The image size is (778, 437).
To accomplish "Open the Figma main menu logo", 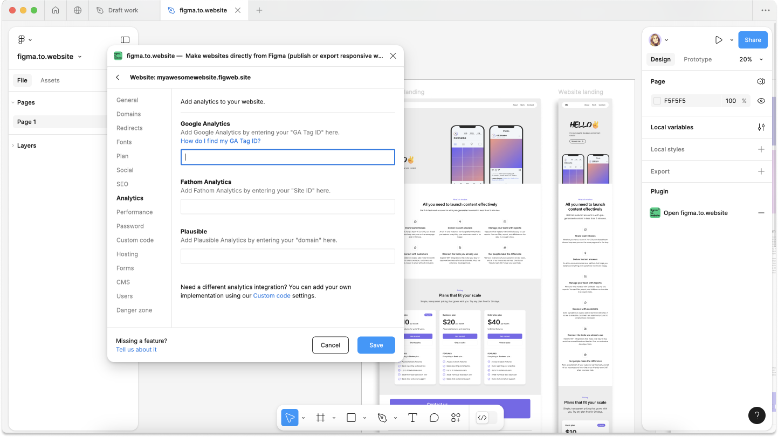I will tap(22, 40).
